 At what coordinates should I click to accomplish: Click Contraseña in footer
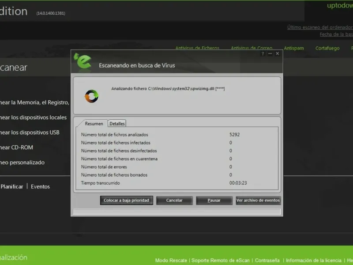point(267,261)
